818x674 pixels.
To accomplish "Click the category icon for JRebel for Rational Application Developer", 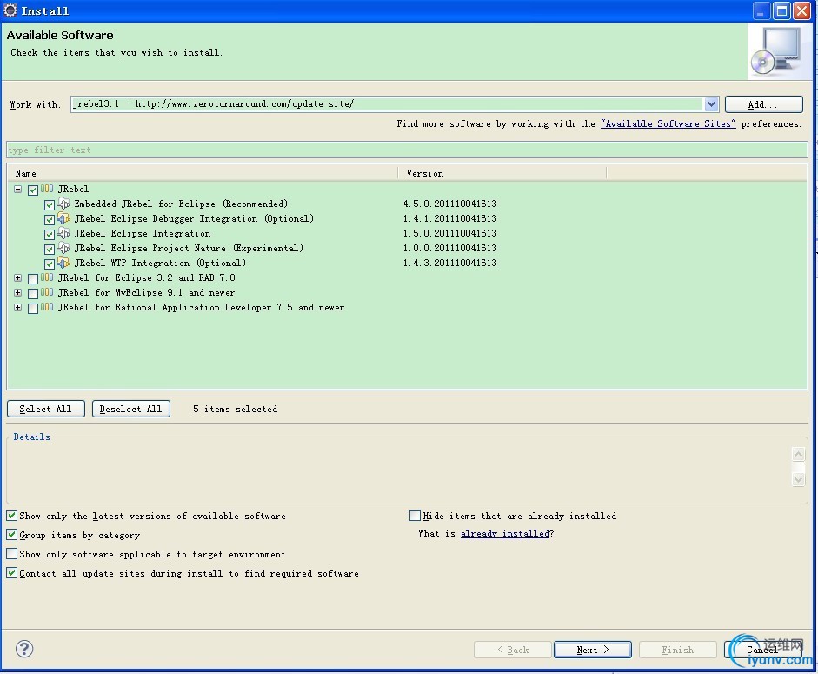I will 47,308.
